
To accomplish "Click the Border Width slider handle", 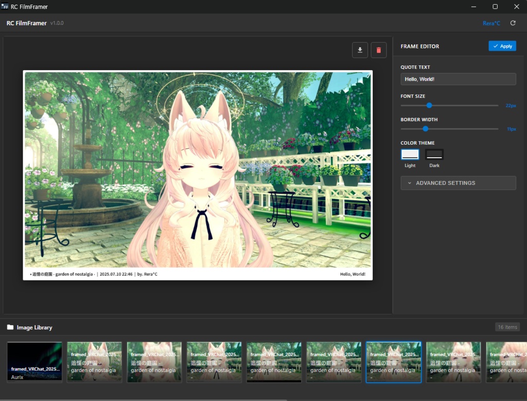I will coord(425,128).
